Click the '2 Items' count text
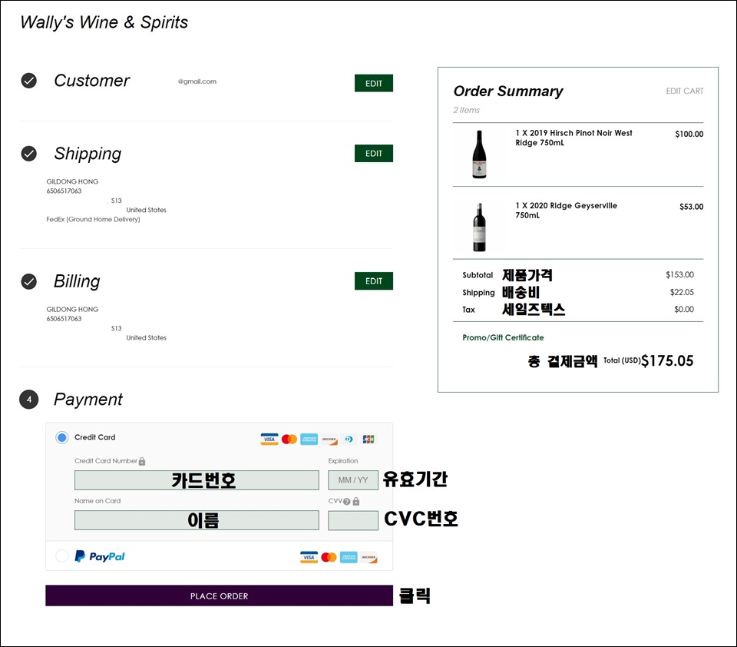Screen dimensions: 737x647 tap(466, 110)
